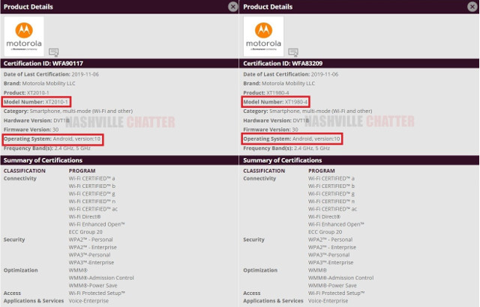Open the certificate icon beside the left Motorola logo

tap(54, 52)
